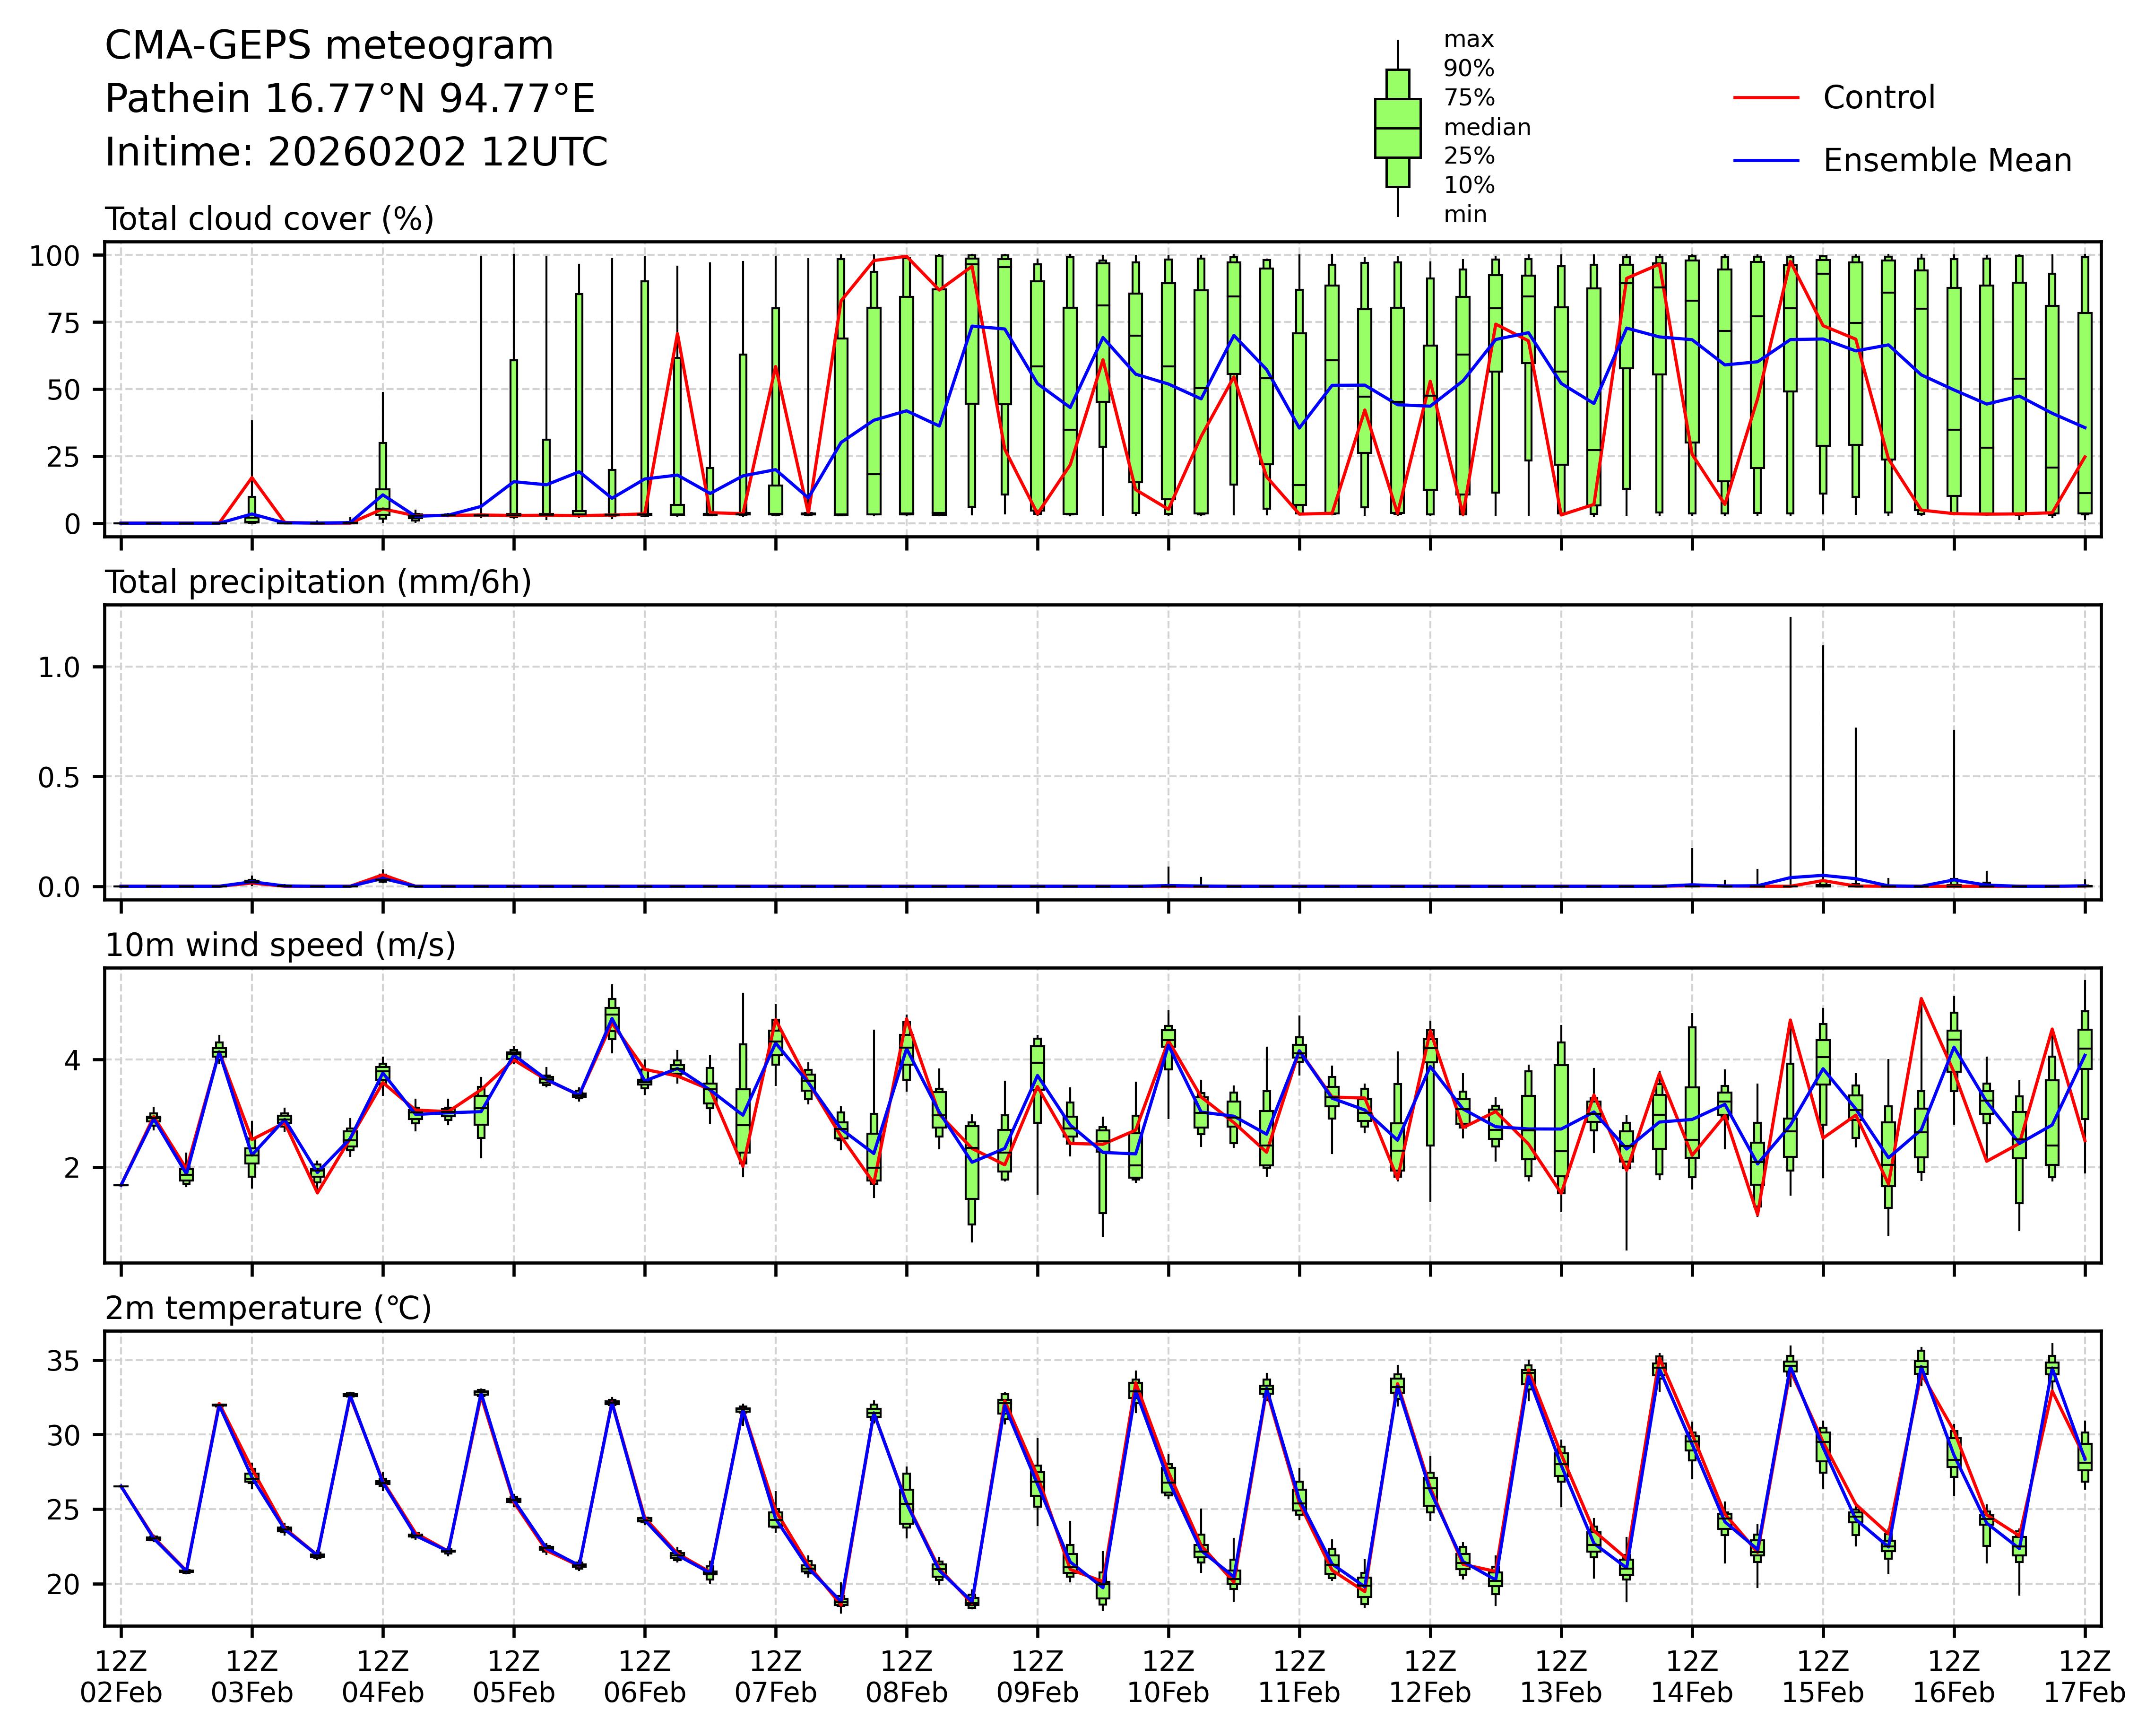Click the 12Z 02Feb axis label
The width and height of the screenshot is (2155, 1736).
pos(121,1677)
